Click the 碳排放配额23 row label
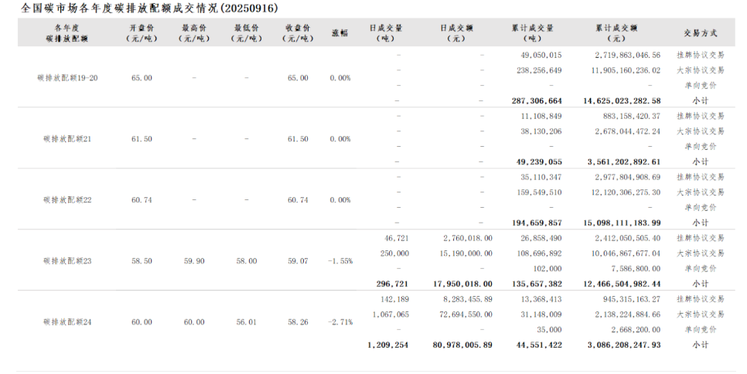747x374 pixels. click(x=67, y=261)
